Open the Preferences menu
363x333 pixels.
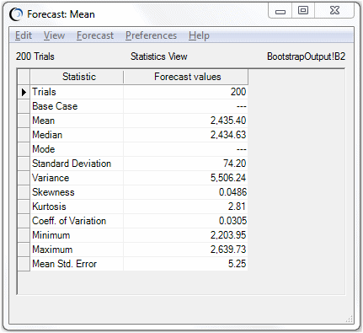151,35
